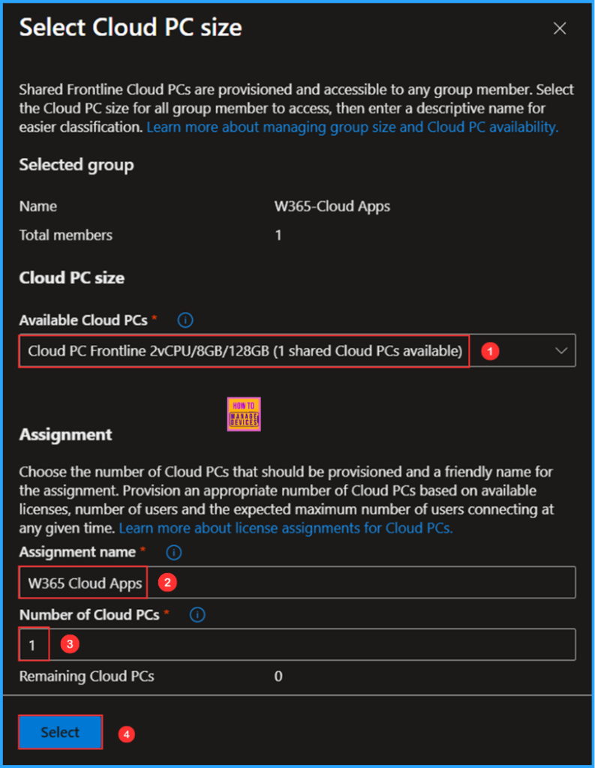
Task: Click the red numbered marker 2
Action: (x=167, y=582)
